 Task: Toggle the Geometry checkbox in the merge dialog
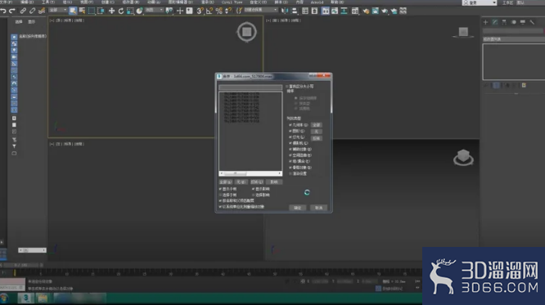[291, 125]
